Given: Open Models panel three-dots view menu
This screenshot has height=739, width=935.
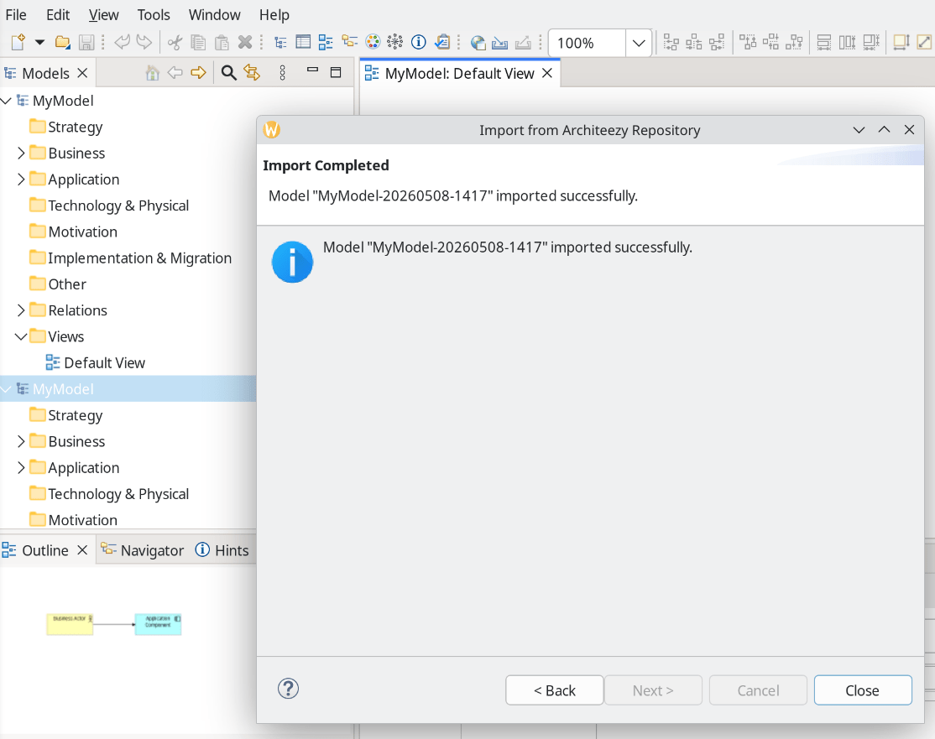Looking at the screenshot, I should [x=282, y=73].
